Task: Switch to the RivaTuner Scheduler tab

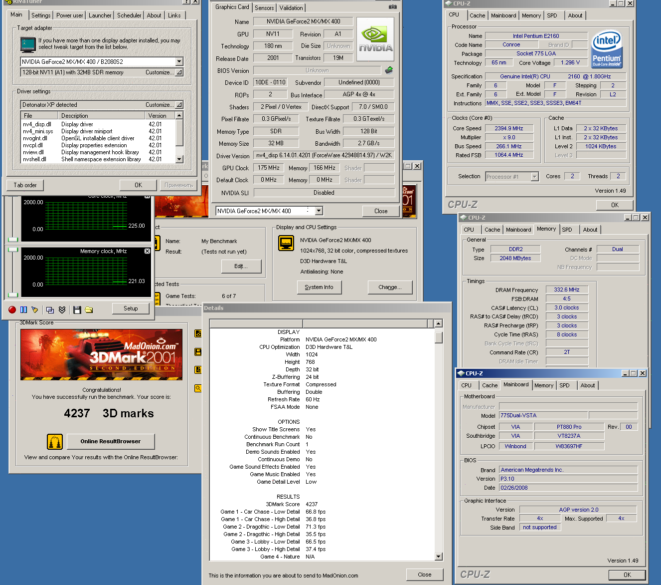Action: click(129, 15)
